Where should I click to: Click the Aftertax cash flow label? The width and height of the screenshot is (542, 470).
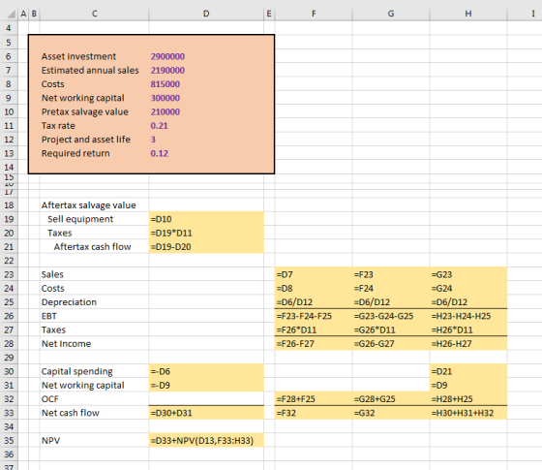tap(92, 247)
